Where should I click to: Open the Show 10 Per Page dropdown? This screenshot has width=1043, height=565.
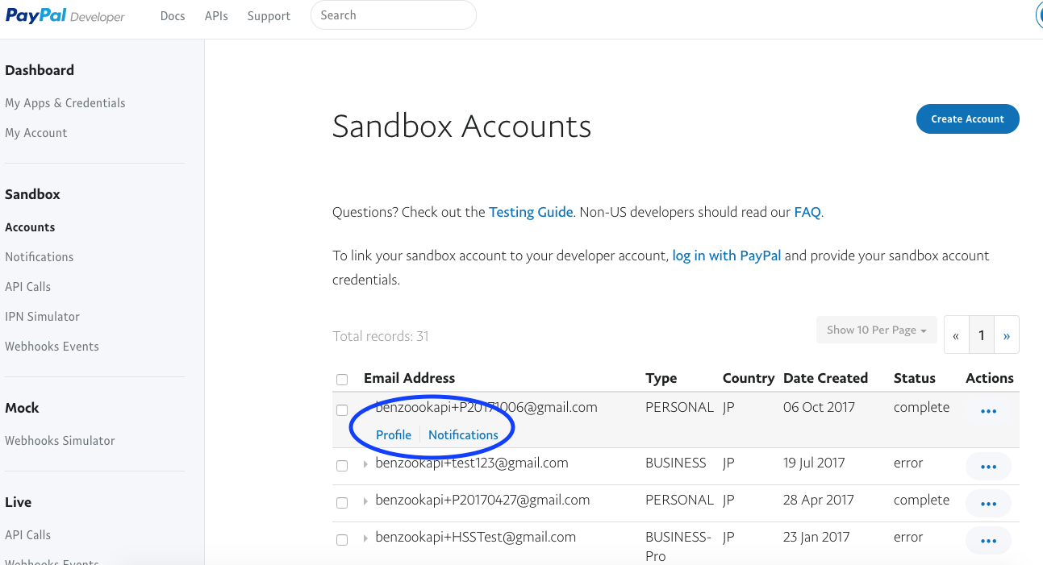876,330
